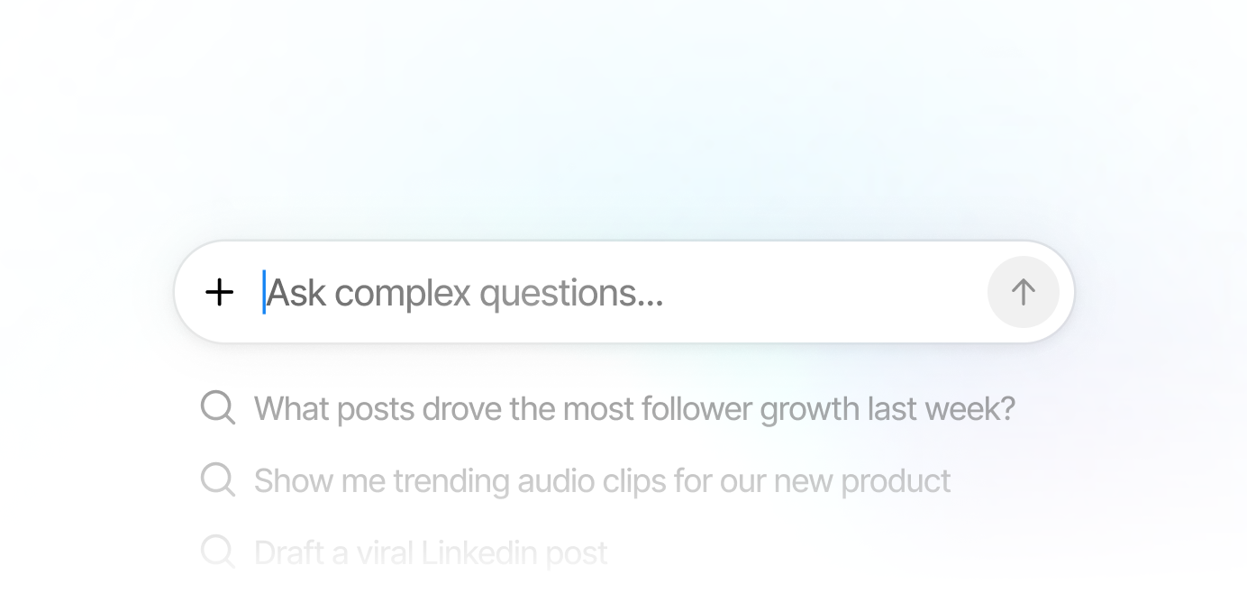Focus the "Ask complex questions..." input field
Screen dimensions: 1247x611
(622, 292)
